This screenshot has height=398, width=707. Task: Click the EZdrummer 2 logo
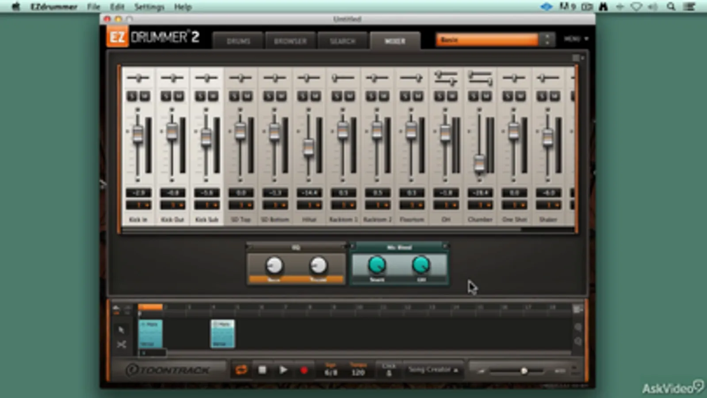click(x=153, y=37)
